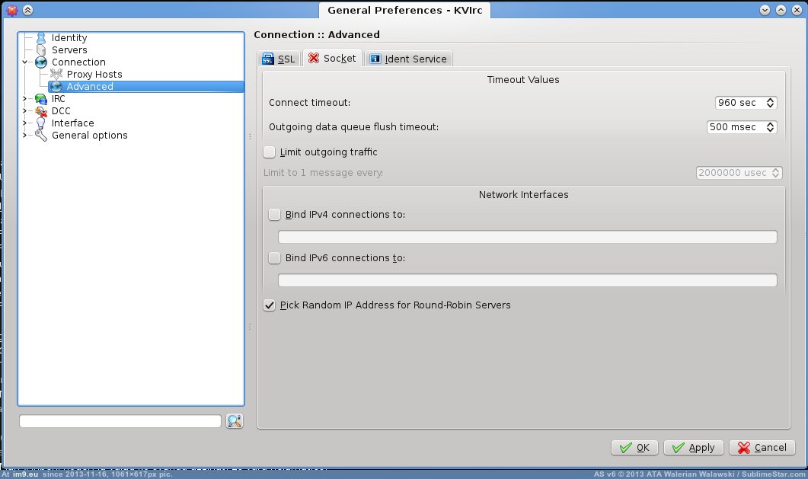The height and width of the screenshot is (479, 808).
Task: Click the OK button
Action: pos(634,447)
